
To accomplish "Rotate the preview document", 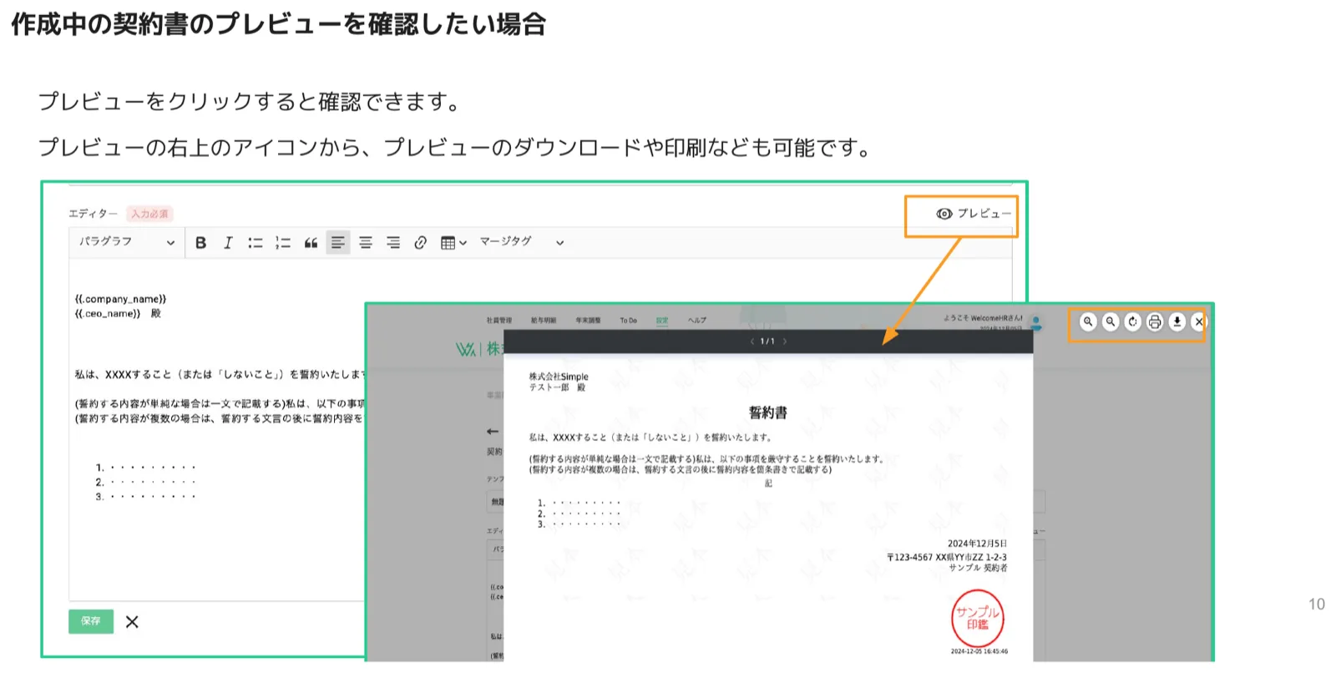I will (x=1133, y=321).
